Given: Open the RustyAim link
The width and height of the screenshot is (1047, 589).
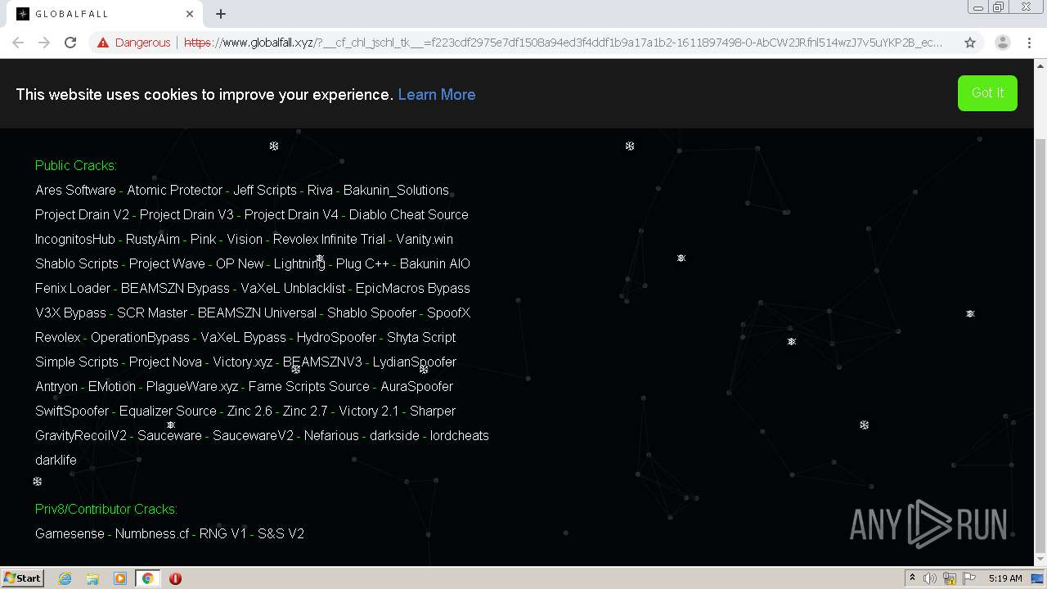Looking at the screenshot, I should coord(153,239).
